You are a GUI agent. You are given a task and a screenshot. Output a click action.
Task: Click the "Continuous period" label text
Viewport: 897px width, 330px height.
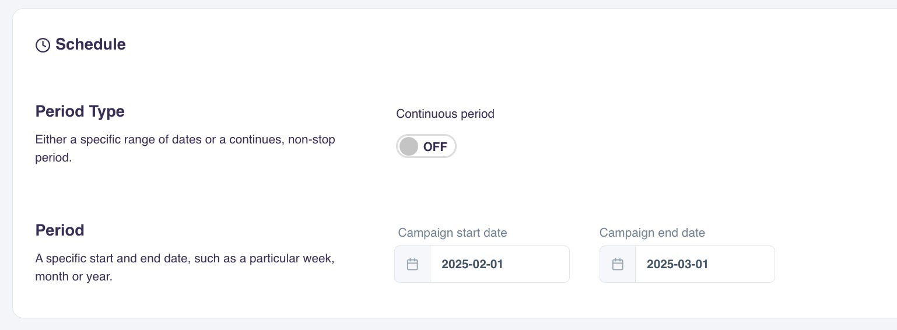(x=445, y=114)
